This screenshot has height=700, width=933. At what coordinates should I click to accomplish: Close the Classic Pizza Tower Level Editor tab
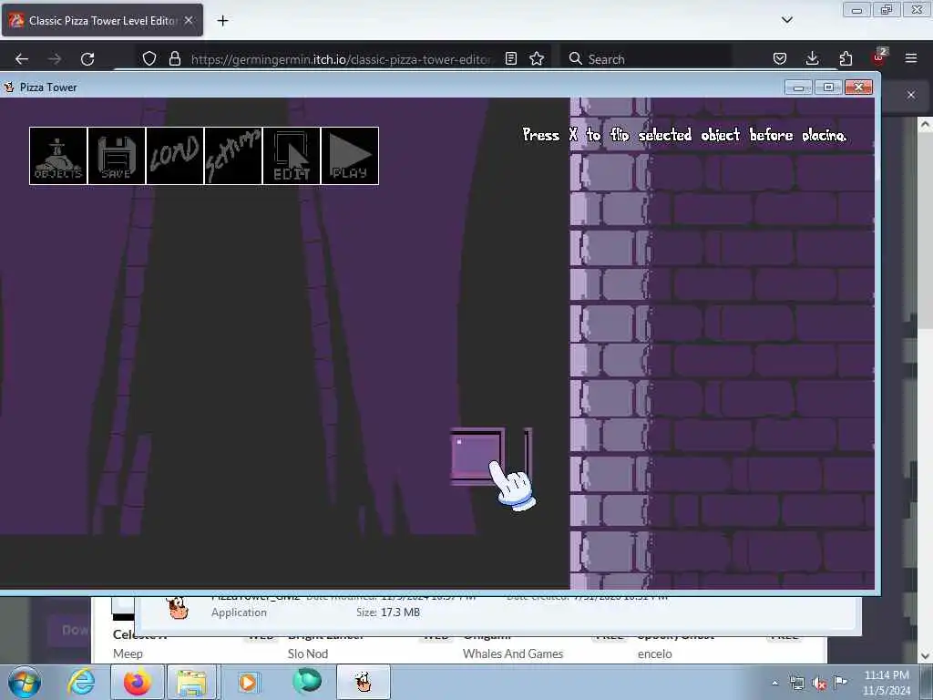coord(189,20)
